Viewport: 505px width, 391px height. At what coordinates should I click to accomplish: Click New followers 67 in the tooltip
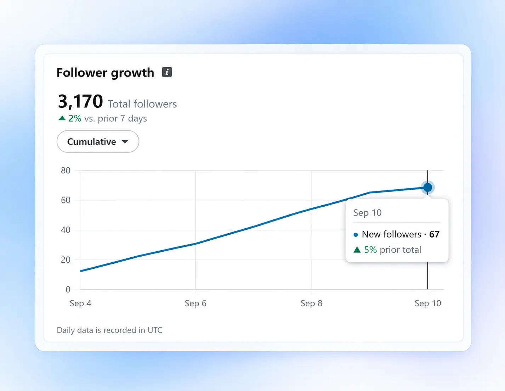point(401,234)
